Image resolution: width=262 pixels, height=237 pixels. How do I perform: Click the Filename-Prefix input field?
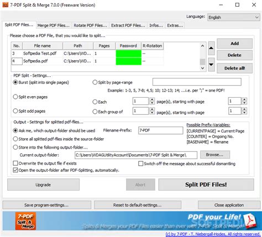tap(161, 130)
